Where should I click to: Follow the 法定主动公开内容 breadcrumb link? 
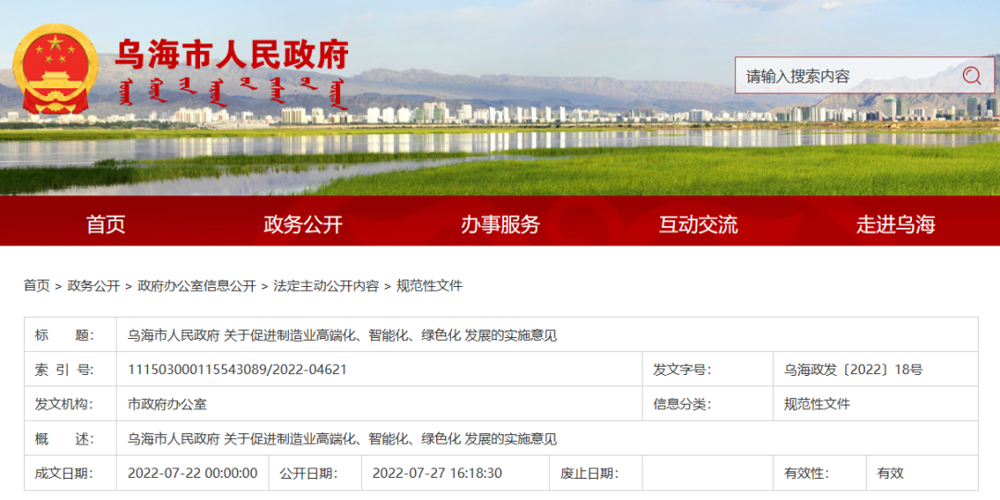[326, 285]
